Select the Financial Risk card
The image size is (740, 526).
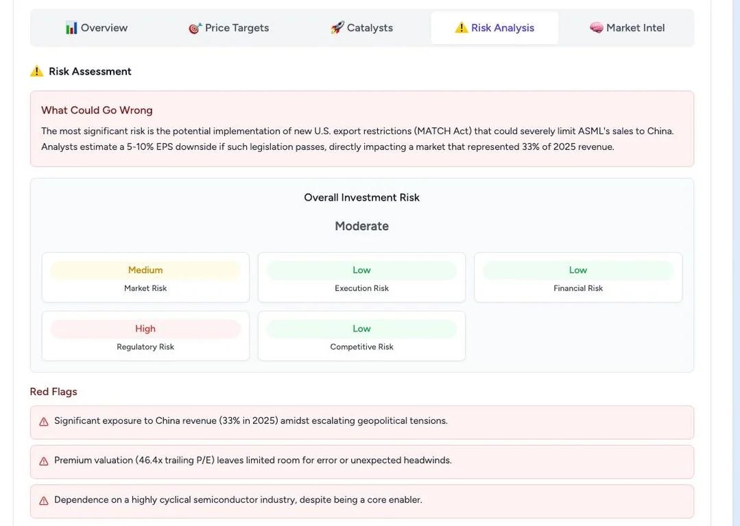coord(578,278)
